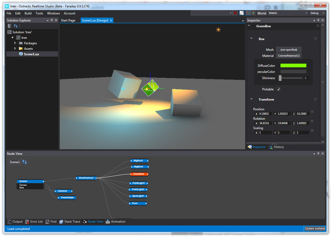
Task: Switch to the Start Page tab
Action: pos(68,20)
